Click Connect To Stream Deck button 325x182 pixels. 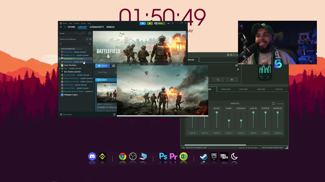point(248,148)
